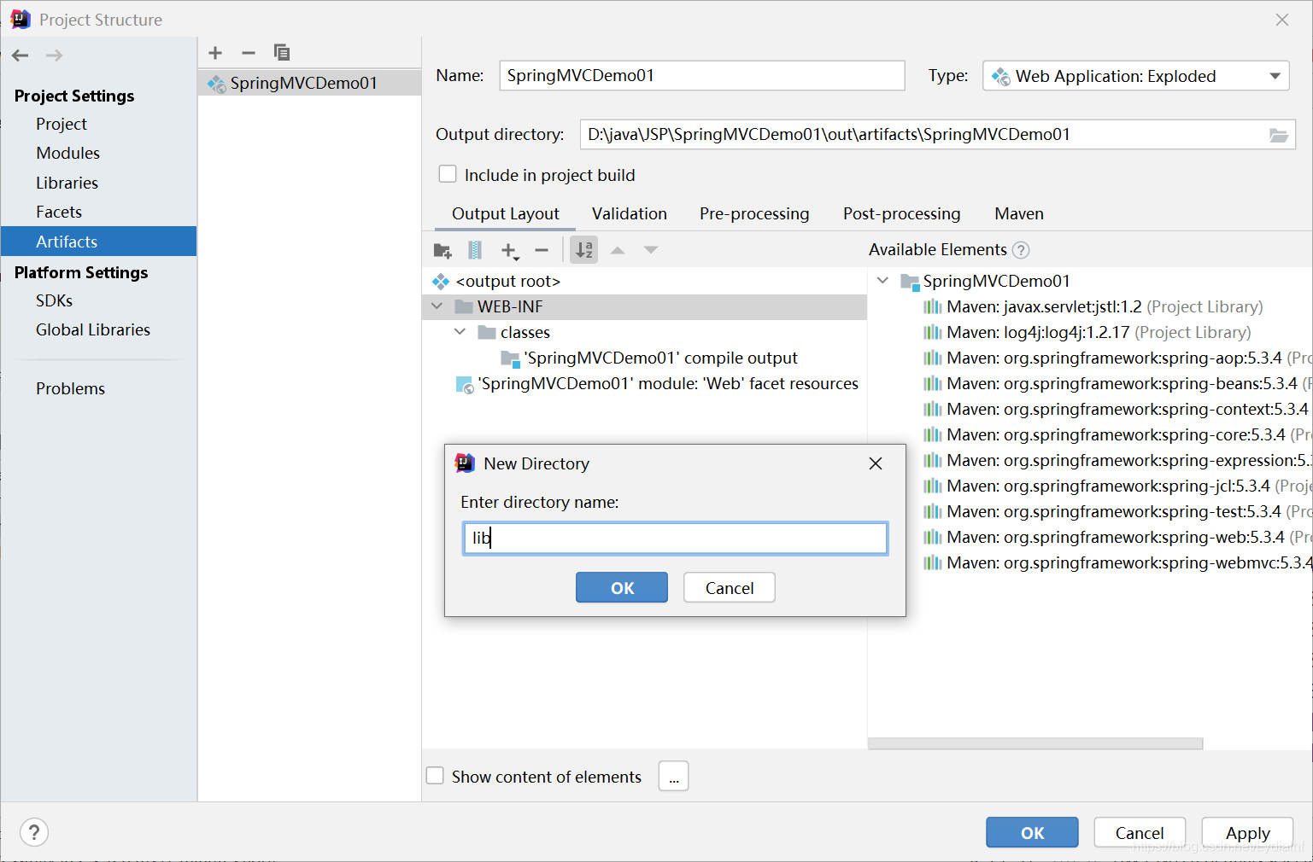Click the Apply button
Image resolution: width=1313 pixels, height=862 pixels.
pyautogui.click(x=1247, y=832)
